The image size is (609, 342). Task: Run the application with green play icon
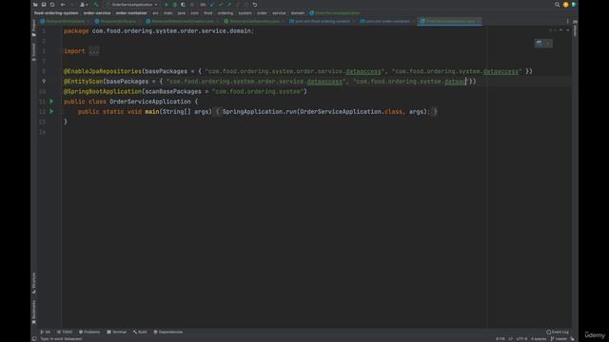pyautogui.click(x=167, y=5)
